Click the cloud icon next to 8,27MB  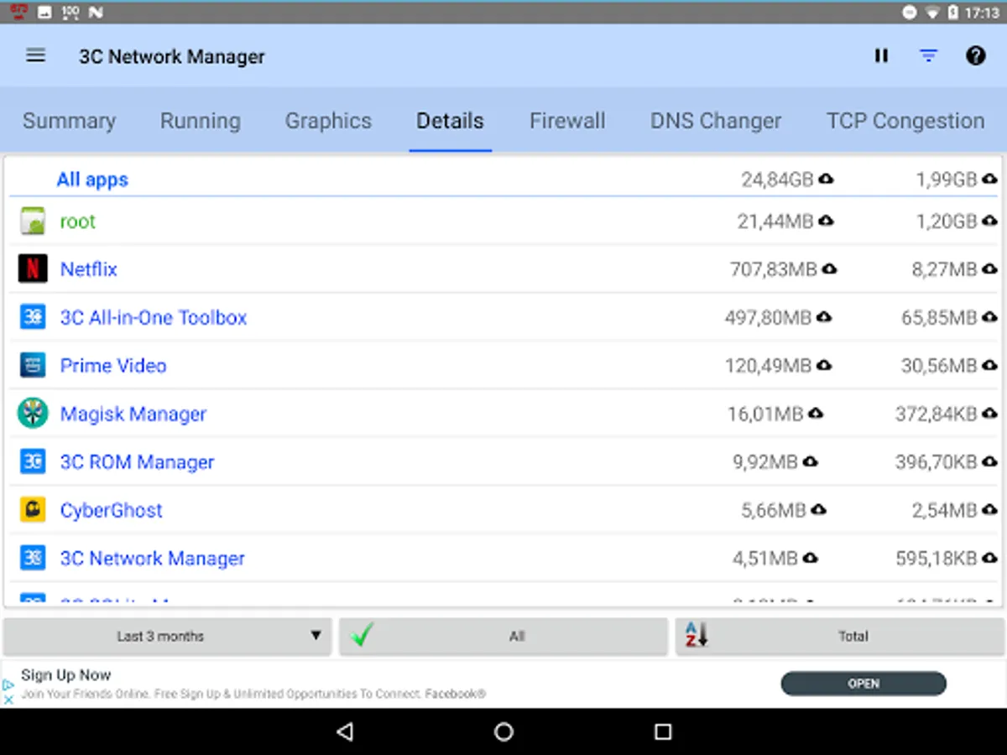[990, 269]
